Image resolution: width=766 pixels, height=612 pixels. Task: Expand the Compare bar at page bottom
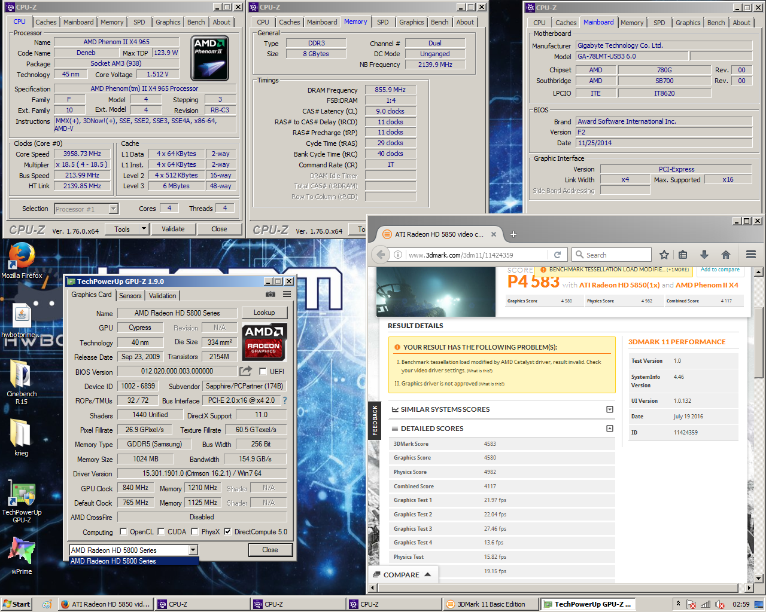click(x=402, y=574)
